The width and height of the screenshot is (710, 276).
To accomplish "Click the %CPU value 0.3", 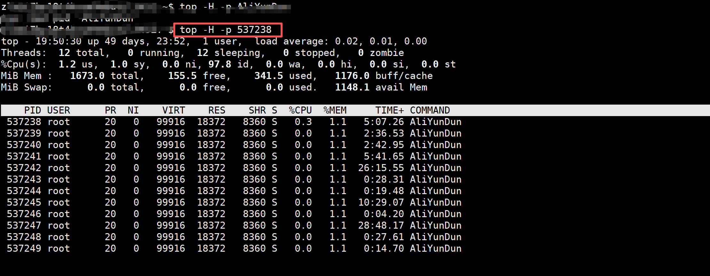I will pos(303,122).
